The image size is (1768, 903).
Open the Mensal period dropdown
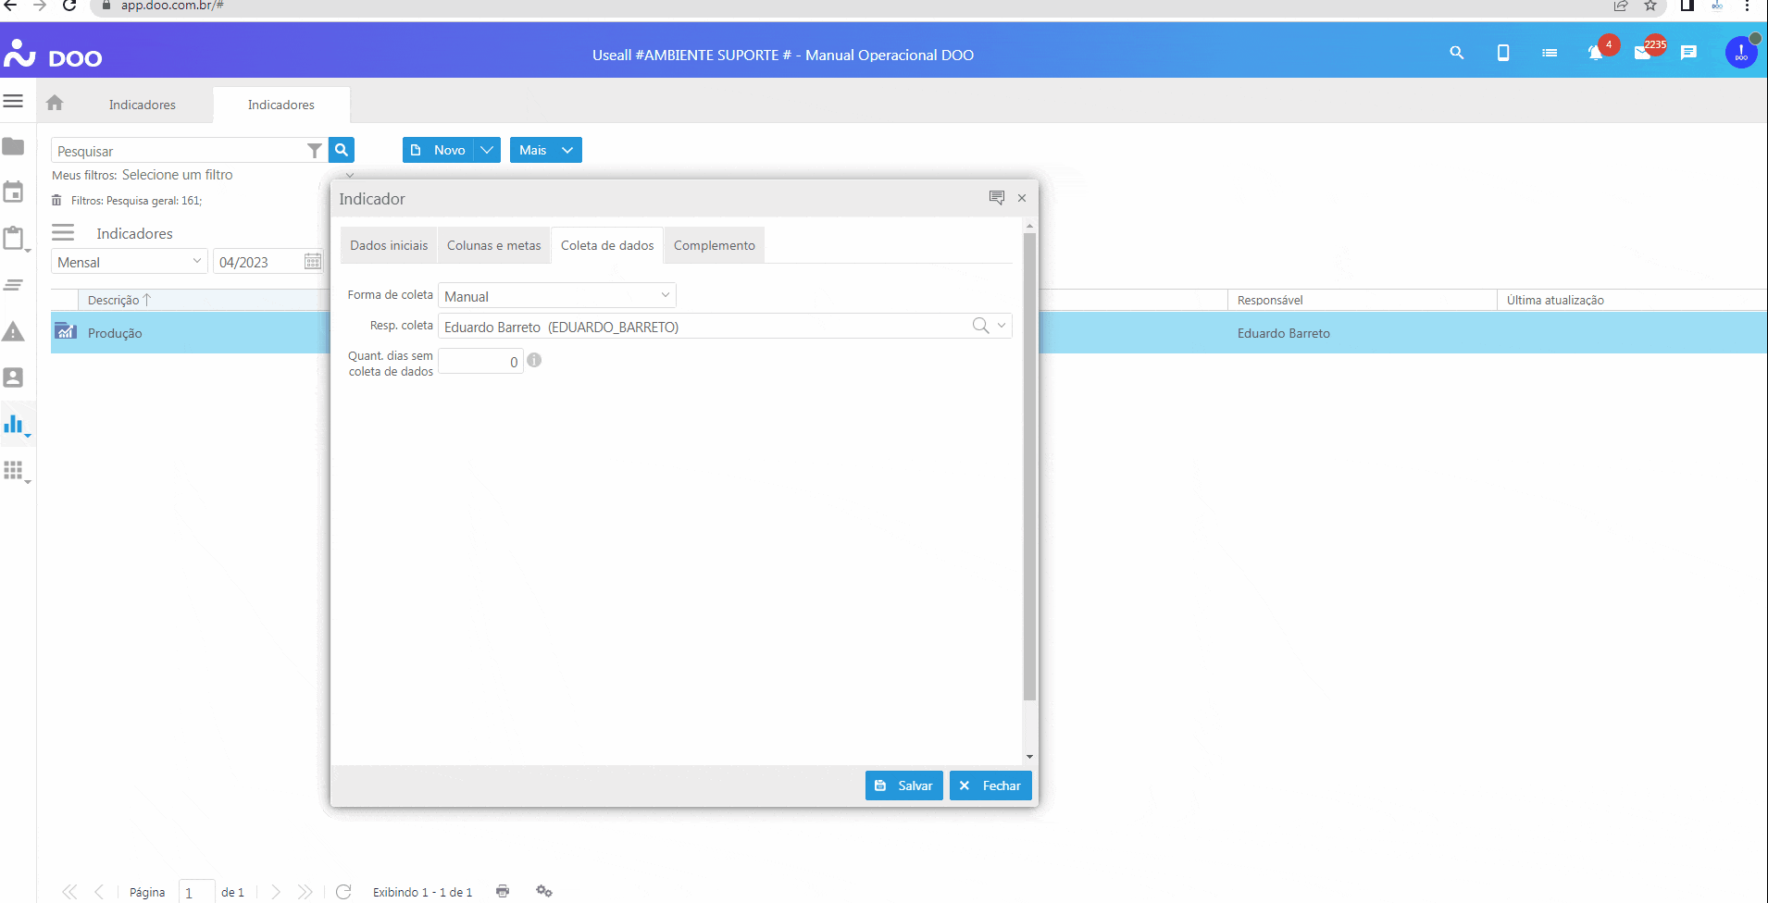(x=196, y=262)
